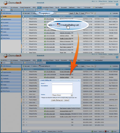Open Contacts in lower screenshot sidebar
The width and height of the screenshot is (120, 133).
pyautogui.click(x=11, y=79)
